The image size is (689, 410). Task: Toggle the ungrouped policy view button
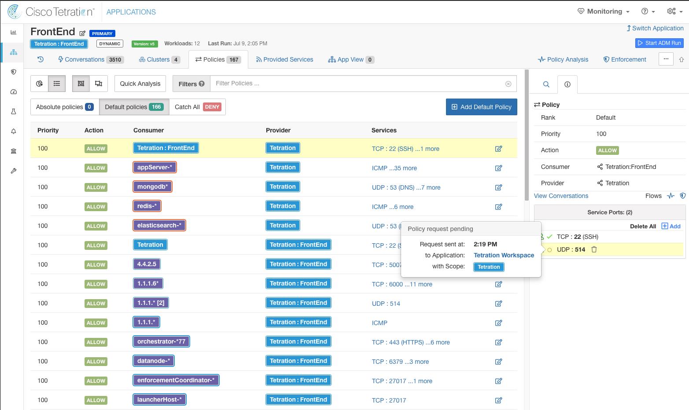click(99, 84)
